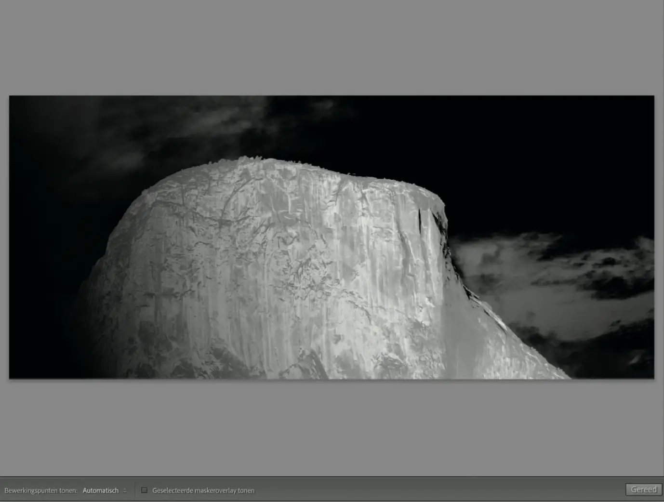664x502 pixels.
Task: Click the 'Geselecteerde maskeroverlay tonen' label text
Action: [x=203, y=490]
